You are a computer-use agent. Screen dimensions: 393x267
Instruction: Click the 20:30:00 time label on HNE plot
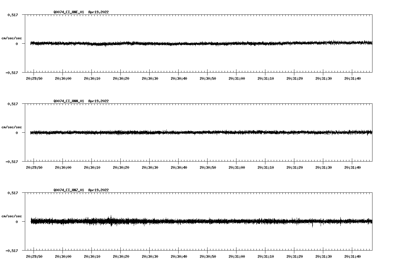tap(63, 79)
